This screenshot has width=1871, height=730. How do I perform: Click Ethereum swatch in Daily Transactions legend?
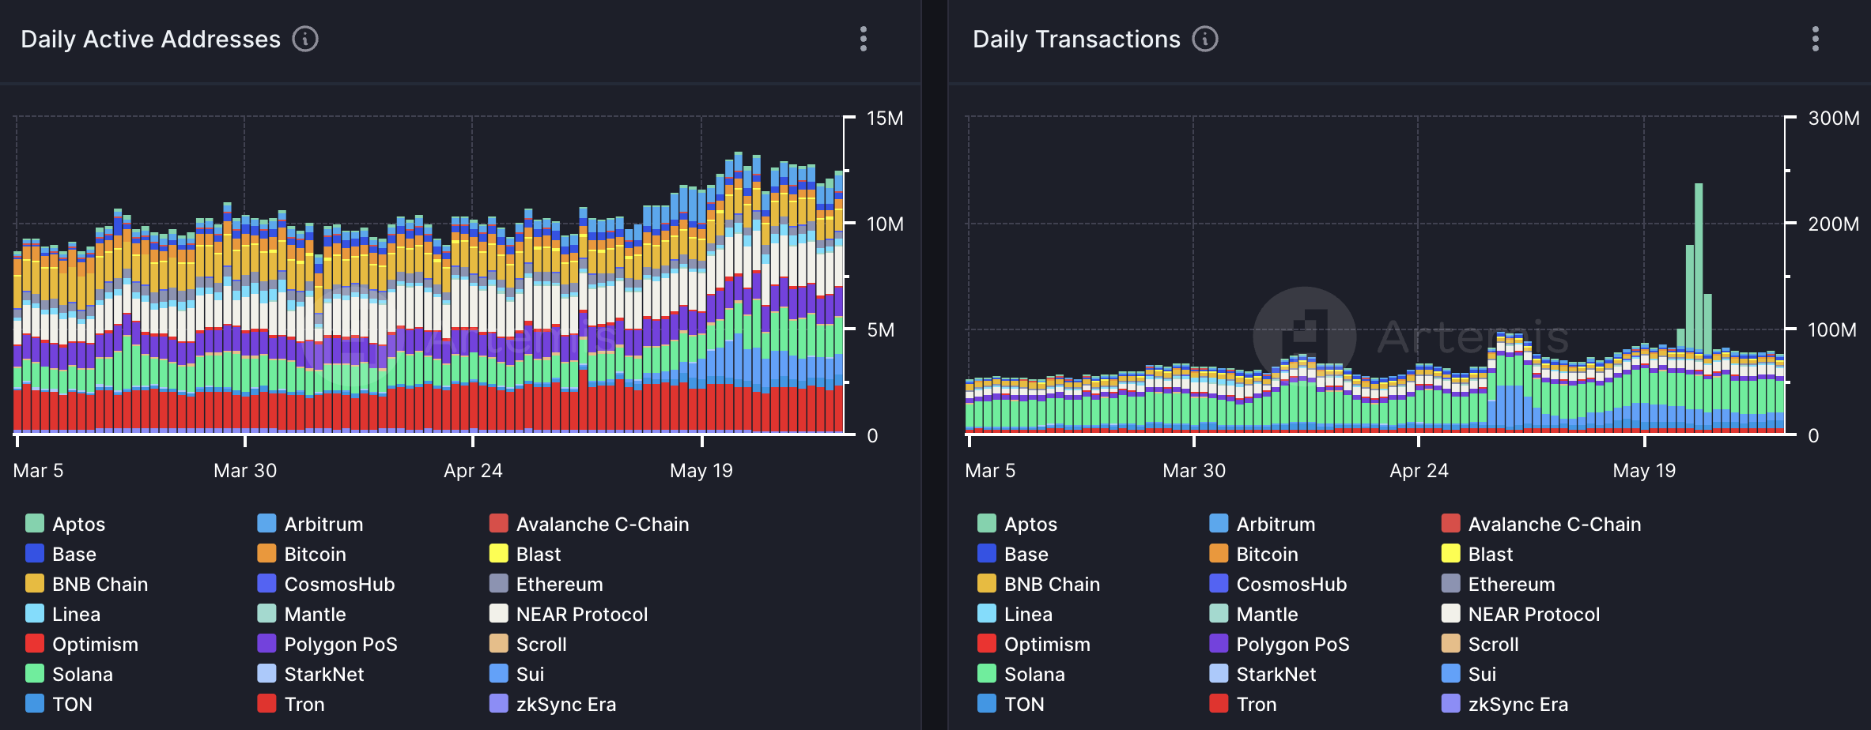1450,584
